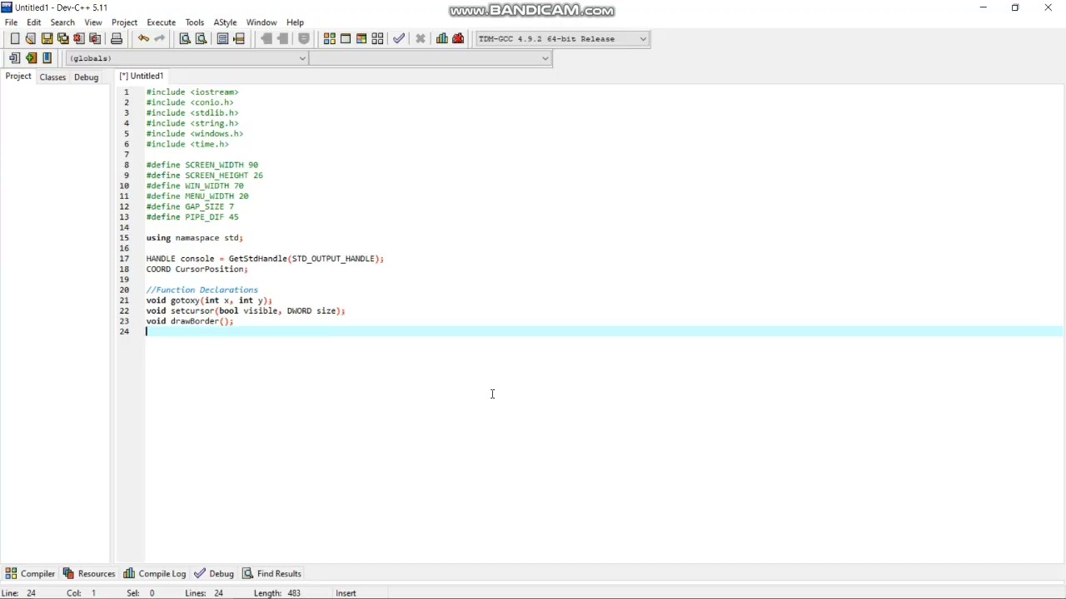Click the Print toolbar icon
The width and height of the screenshot is (1066, 599).
point(117,39)
